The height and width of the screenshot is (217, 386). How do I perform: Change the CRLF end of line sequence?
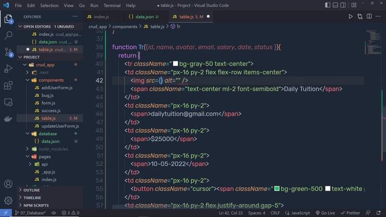tap(275, 213)
